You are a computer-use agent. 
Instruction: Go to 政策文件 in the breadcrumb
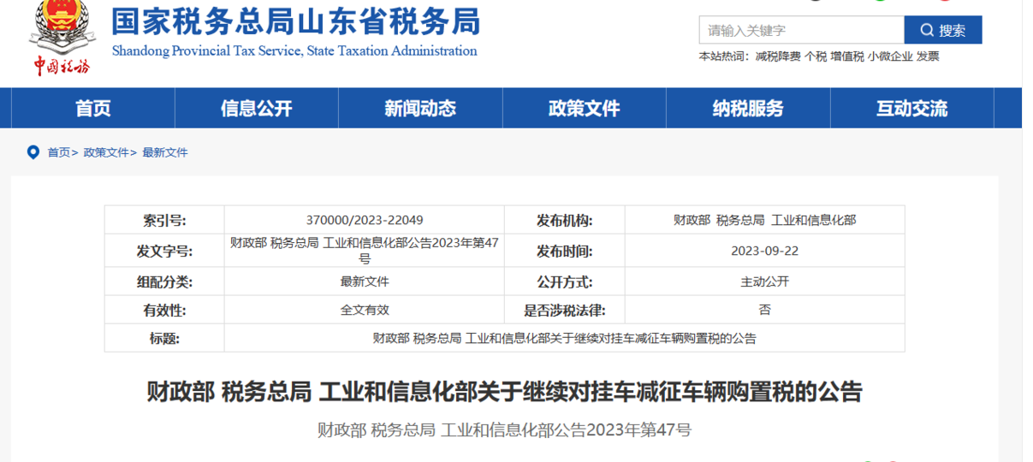pyautogui.click(x=106, y=152)
